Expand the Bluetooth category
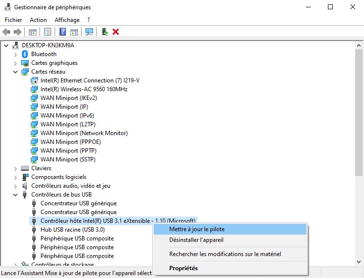This screenshot has height=278, width=364. click(x=16, y=54)
